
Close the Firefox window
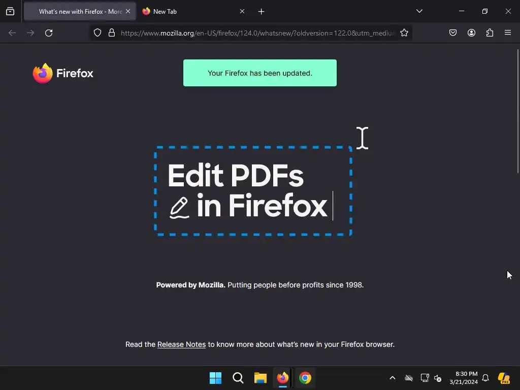[508, 11]
